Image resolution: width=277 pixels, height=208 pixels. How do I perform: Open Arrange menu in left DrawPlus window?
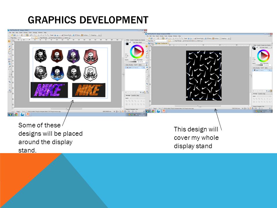pyautogui.click(x=35, y=33)
